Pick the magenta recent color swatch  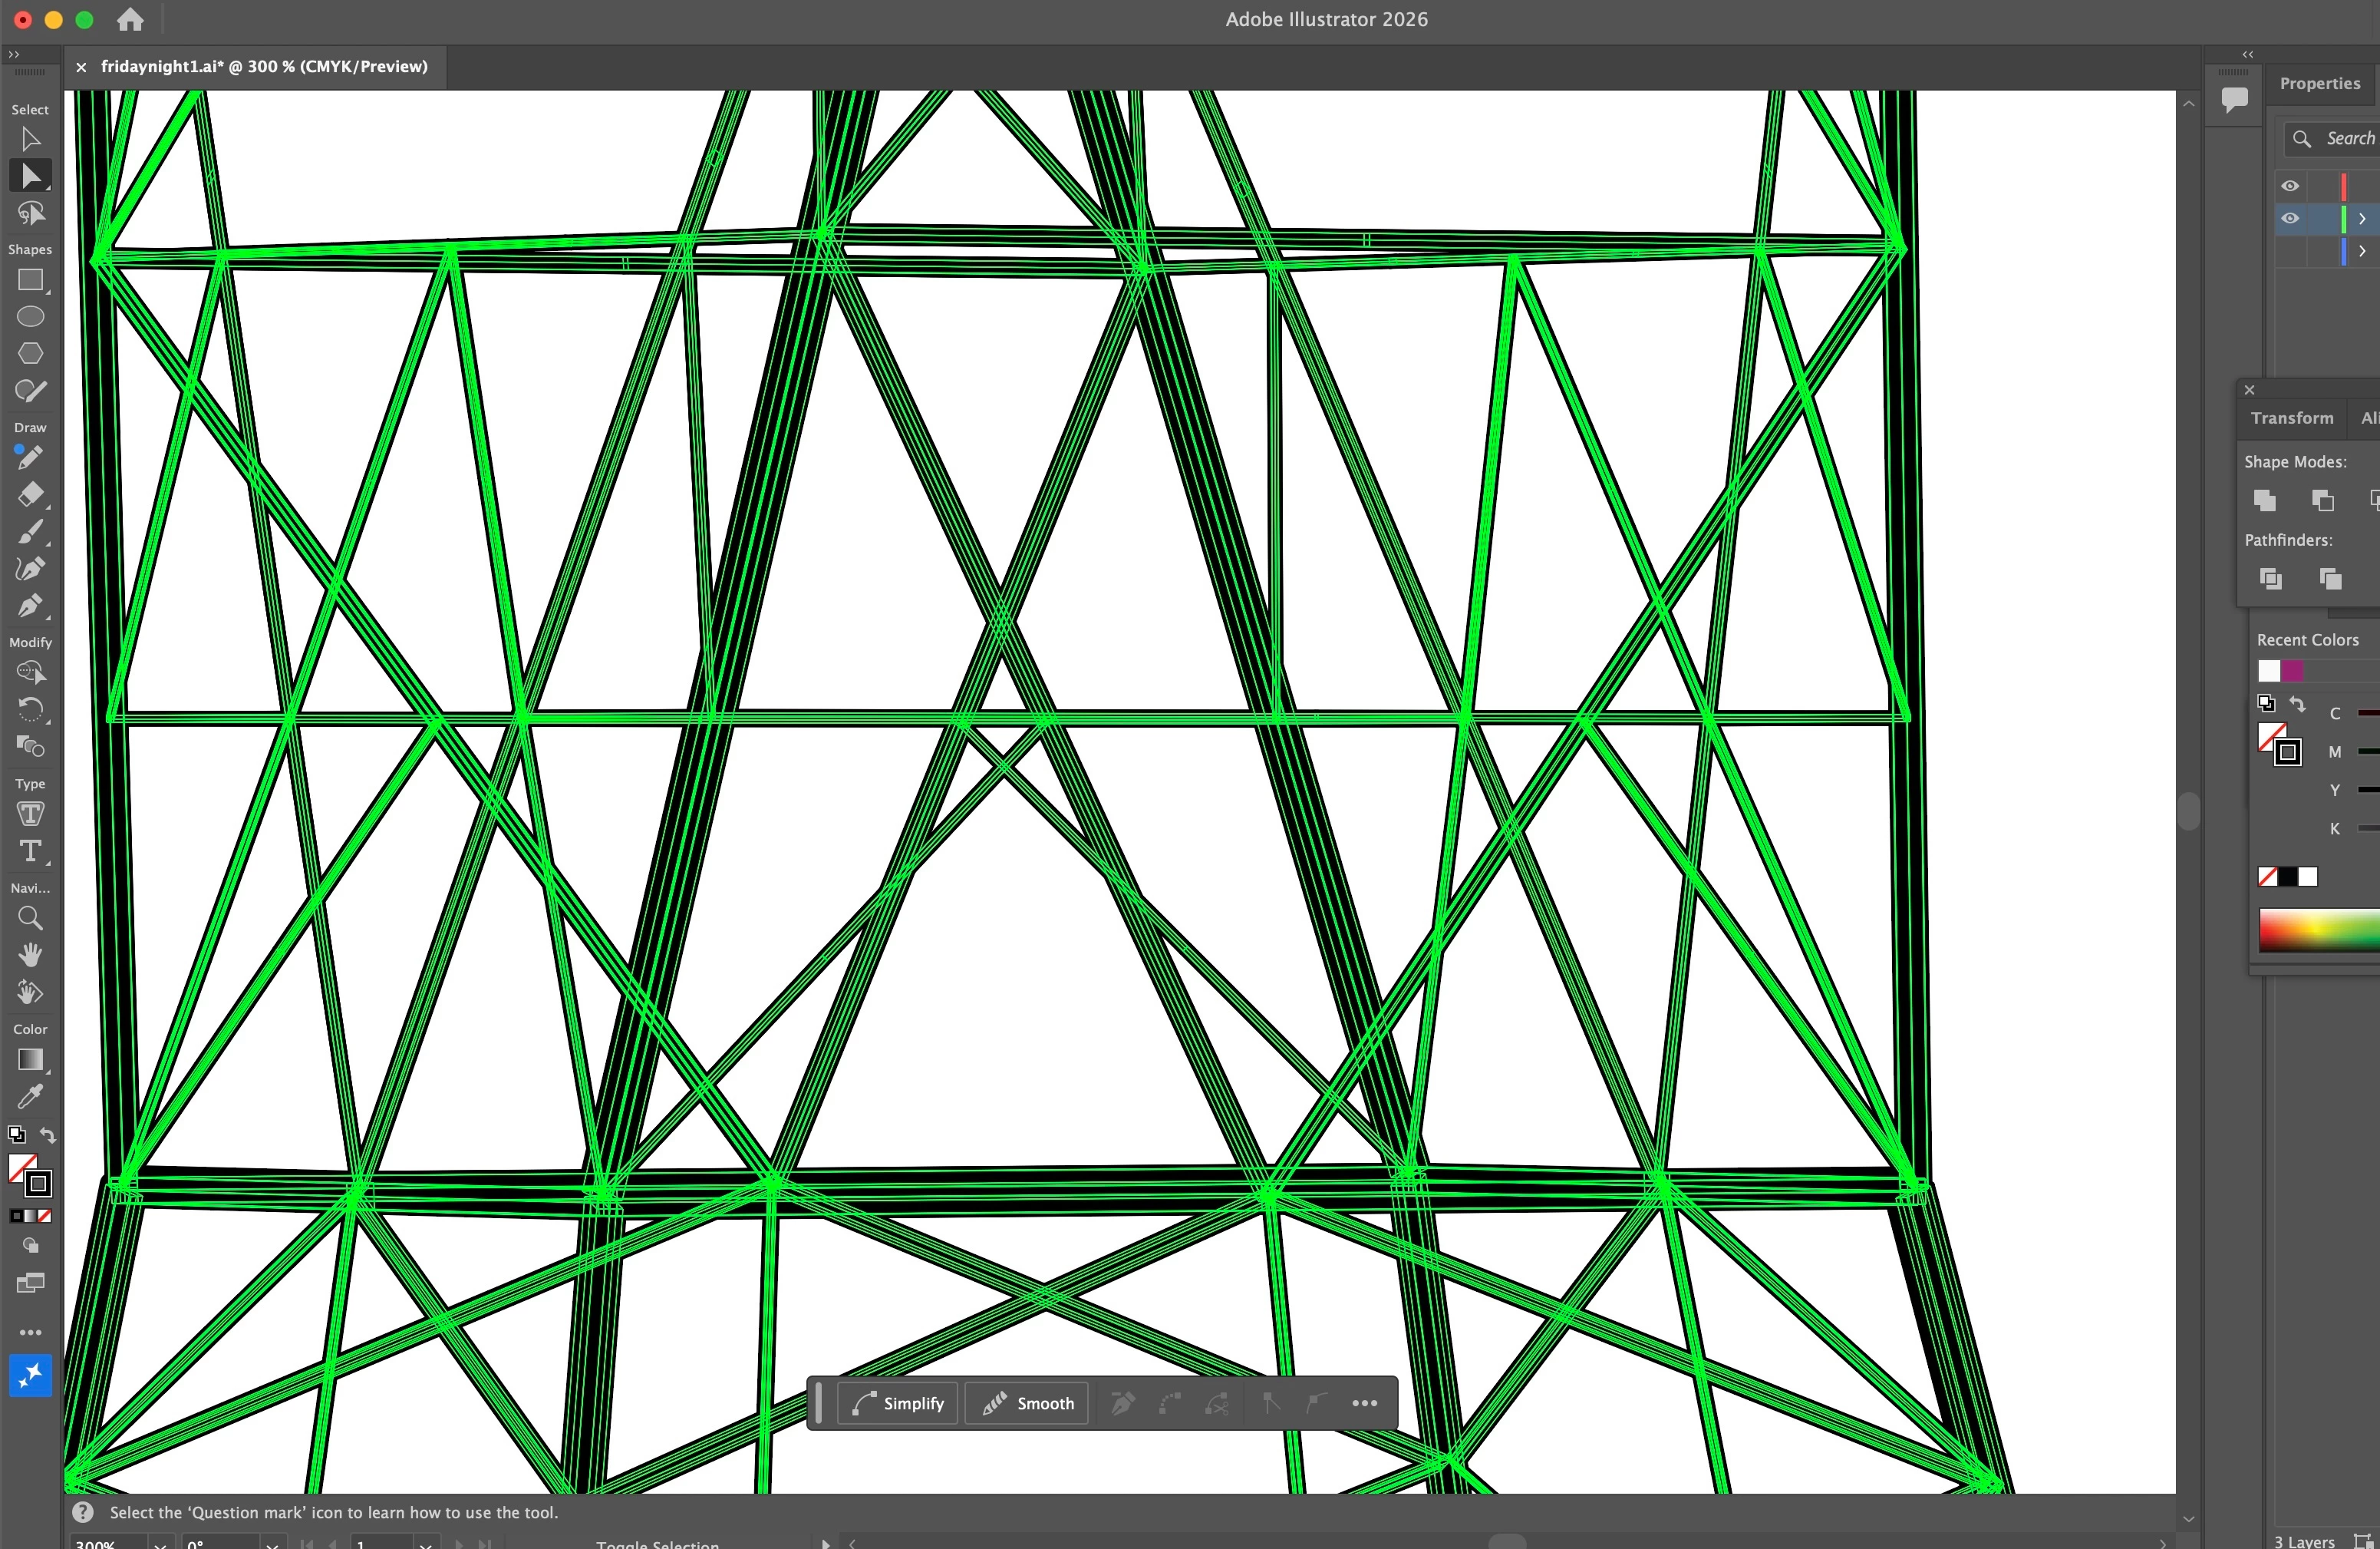2293,670
